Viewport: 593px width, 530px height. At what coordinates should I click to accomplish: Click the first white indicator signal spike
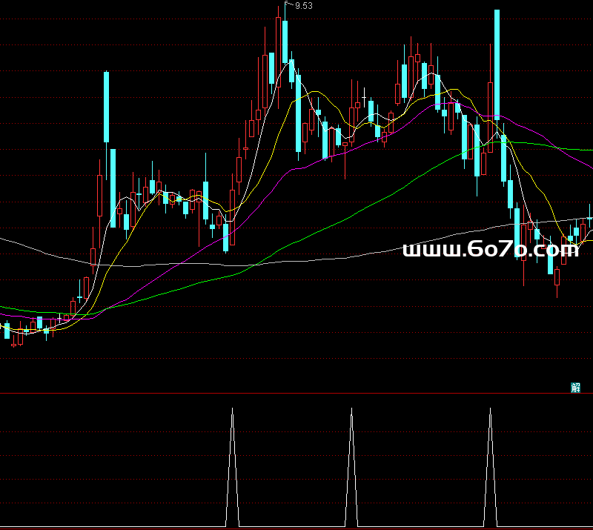(232, 467)
